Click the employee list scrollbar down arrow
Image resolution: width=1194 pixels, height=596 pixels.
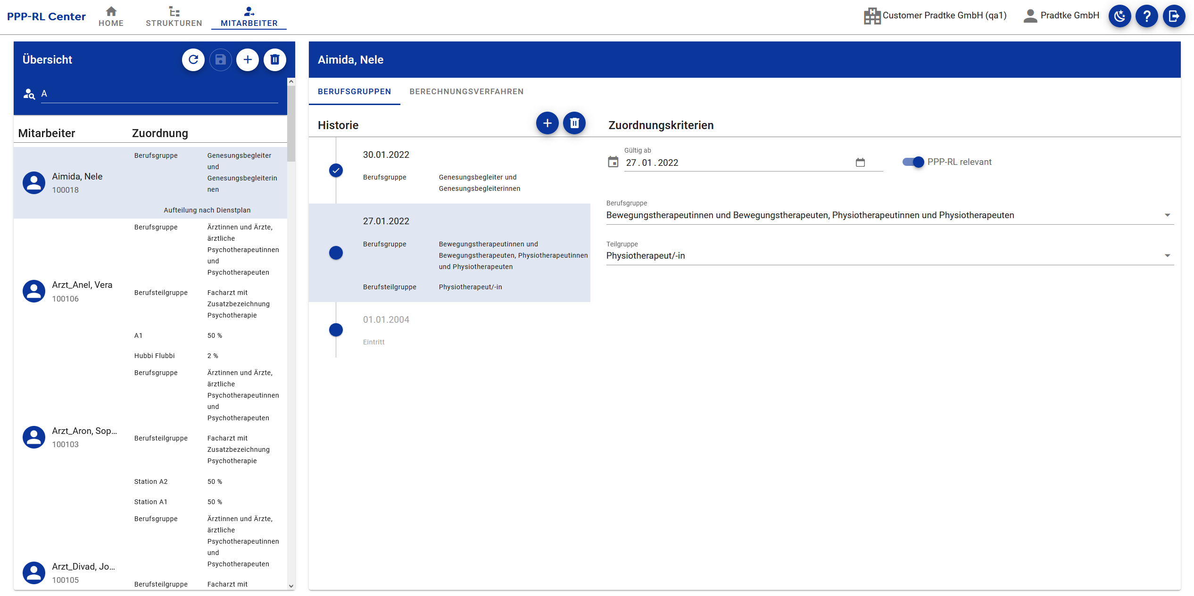click(291, 586)
